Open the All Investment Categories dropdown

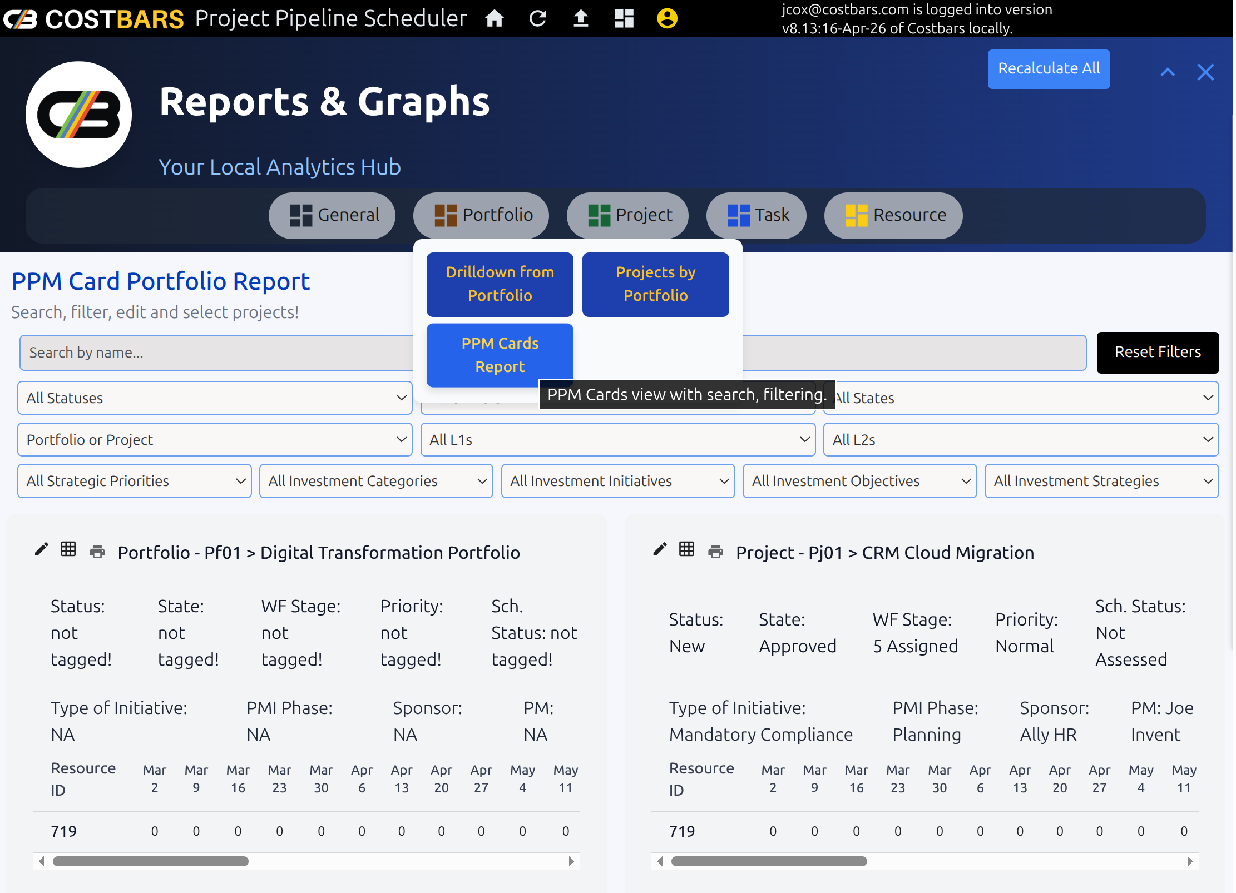click(x=376, y=481)
